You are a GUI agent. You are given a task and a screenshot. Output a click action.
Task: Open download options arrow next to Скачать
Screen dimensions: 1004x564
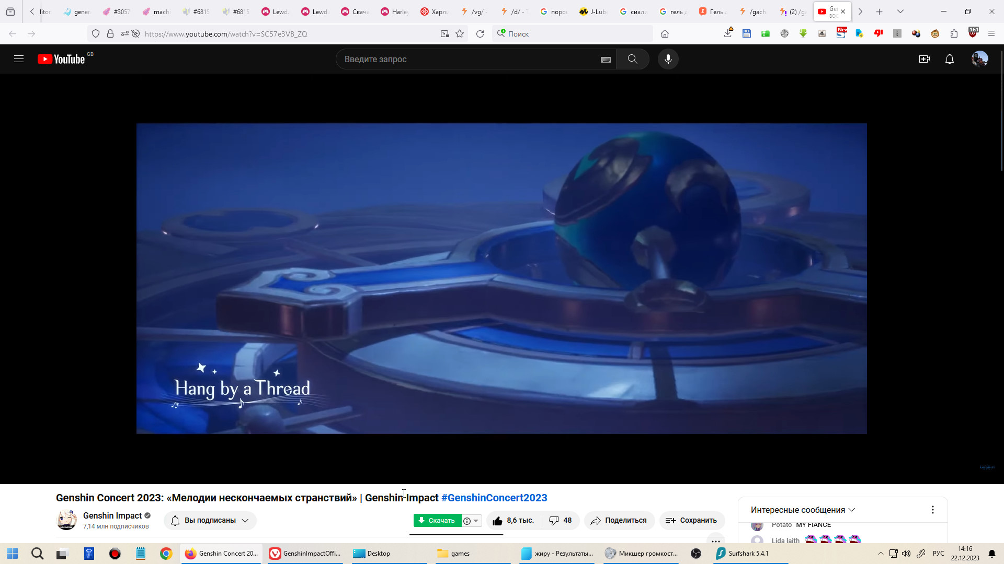click(x=476, y=521)
